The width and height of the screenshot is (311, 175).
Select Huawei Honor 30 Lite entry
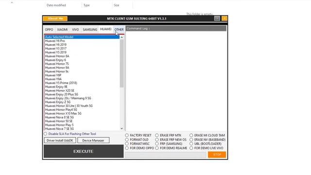(x=82, y=106)
